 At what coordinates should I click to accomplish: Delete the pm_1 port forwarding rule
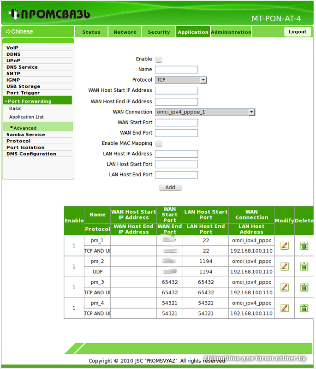coord(304,246)
